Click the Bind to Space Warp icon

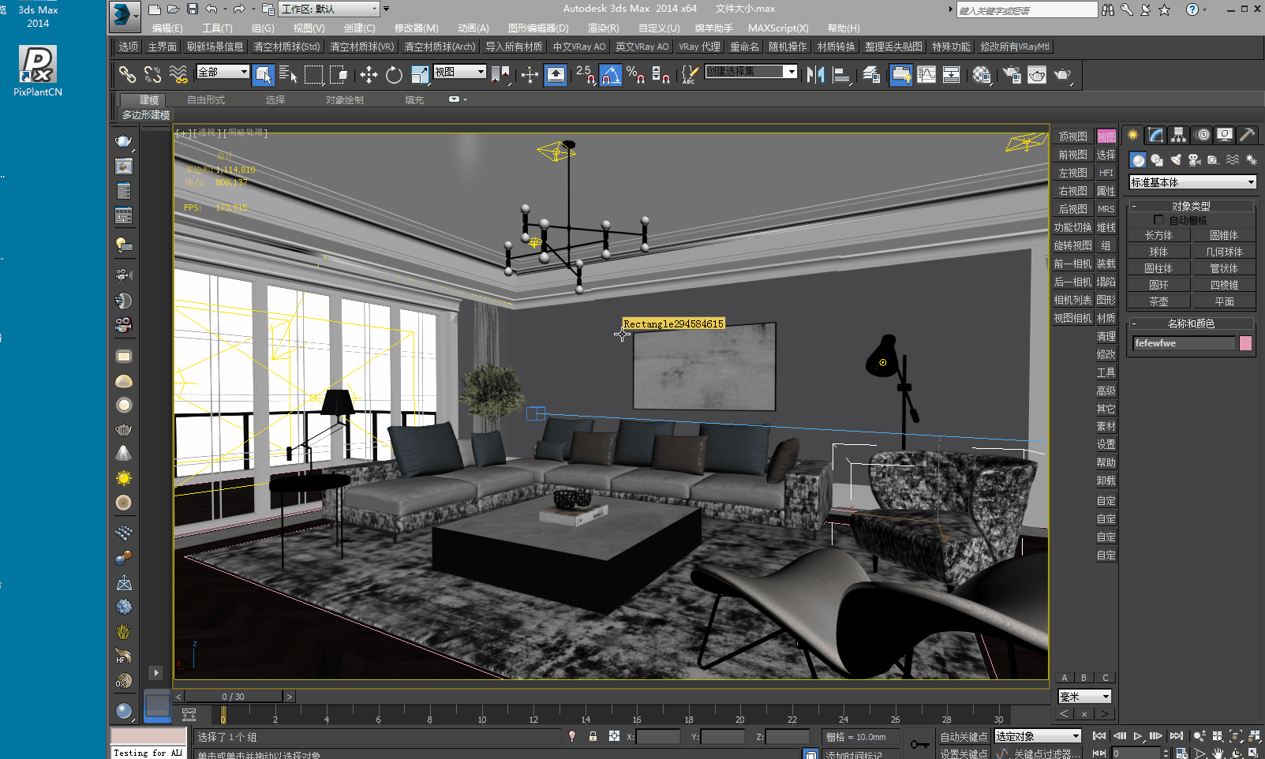point(179,74)
